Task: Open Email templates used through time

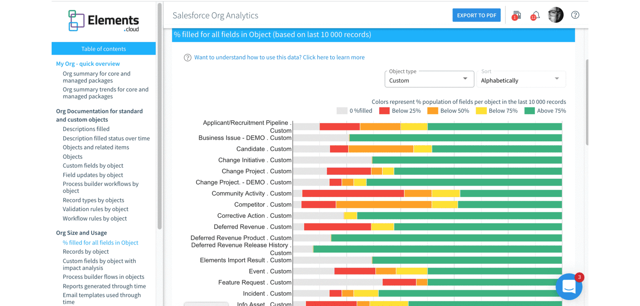Action: 102,298
